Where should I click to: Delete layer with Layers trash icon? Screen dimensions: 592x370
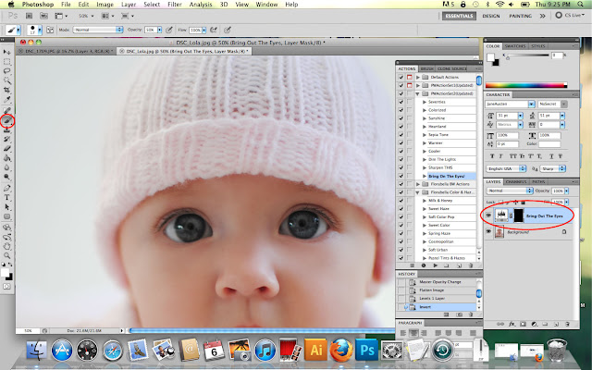pos(567,324)
